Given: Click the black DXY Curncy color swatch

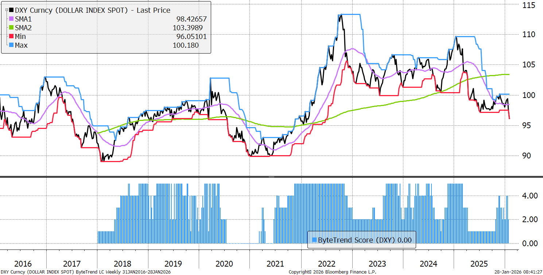Looking at the screenshot, I should coord(11,11).
